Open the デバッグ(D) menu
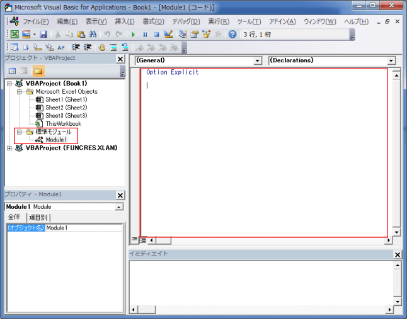The width and height of the screenshot is (407, 319). coord(185,21)
